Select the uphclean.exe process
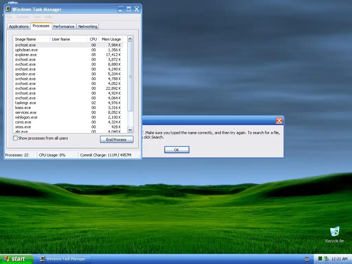 68,50
